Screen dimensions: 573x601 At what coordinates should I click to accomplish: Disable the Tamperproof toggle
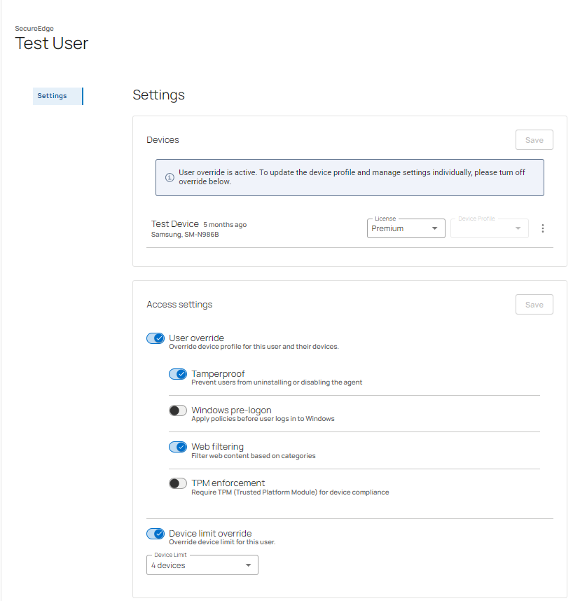click(x=178, y=374)
